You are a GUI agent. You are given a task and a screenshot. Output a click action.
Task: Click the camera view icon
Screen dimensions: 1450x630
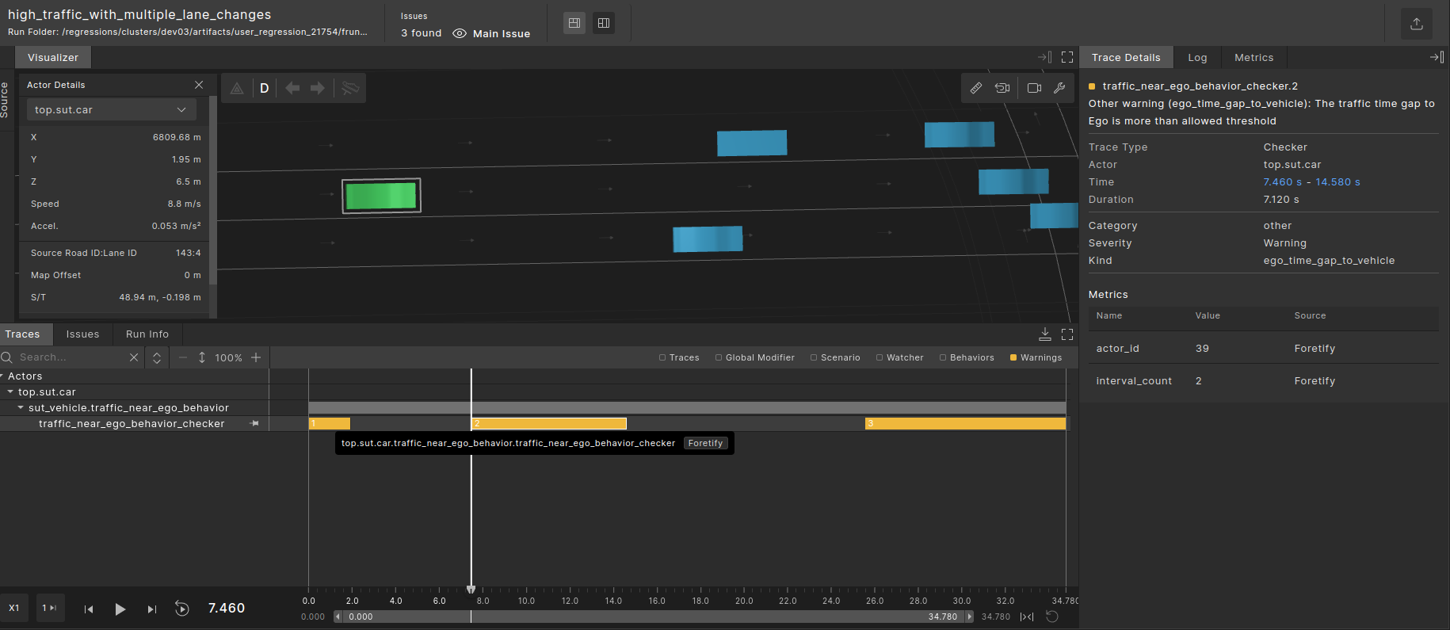pos(1034,88)
